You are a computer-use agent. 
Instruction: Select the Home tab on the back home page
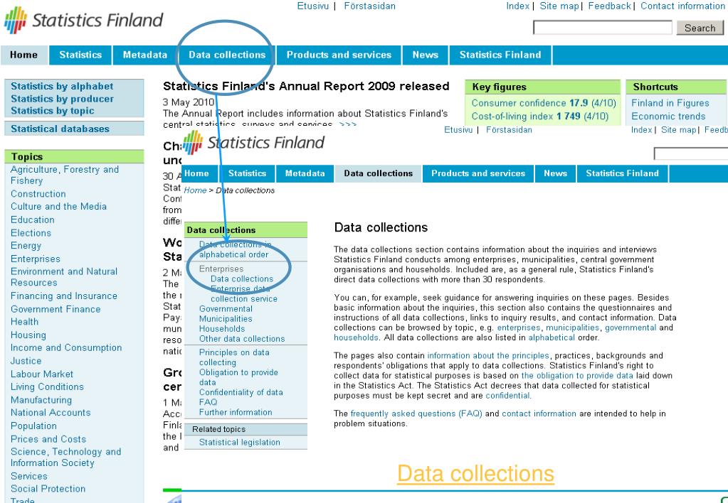pyautogui.click(x=23, y=55)
